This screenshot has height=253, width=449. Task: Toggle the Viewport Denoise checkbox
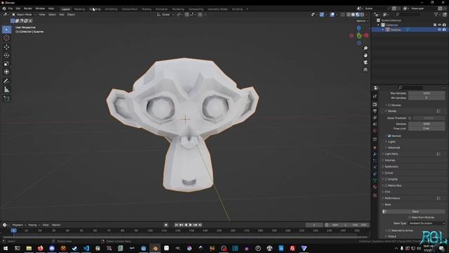[x=389, y=105]
